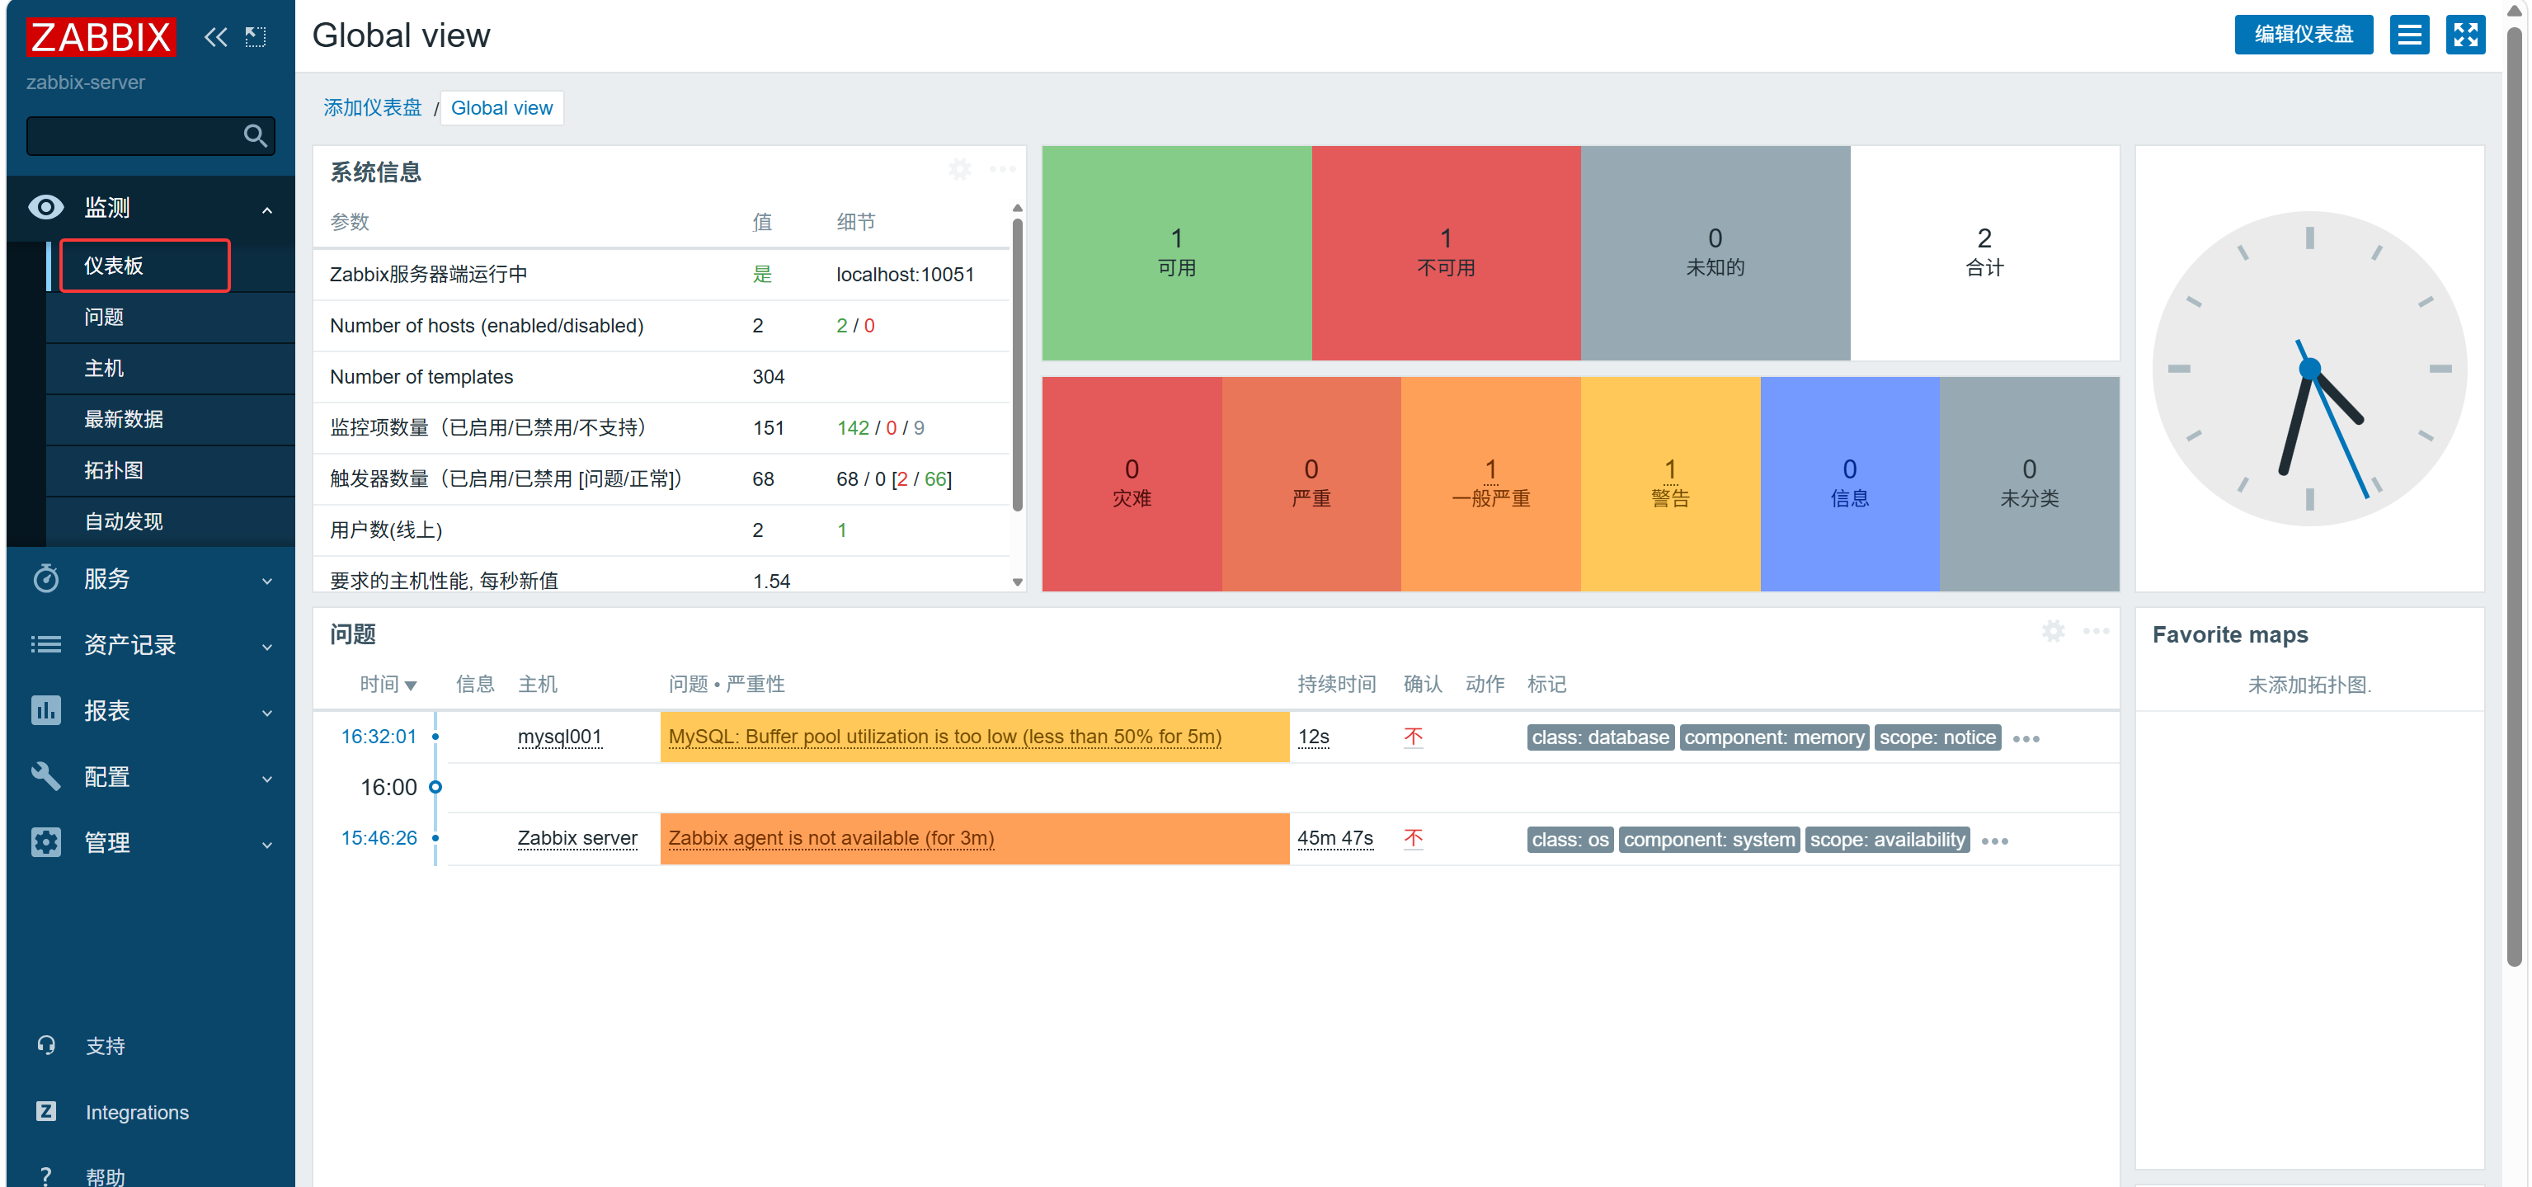Open settings gear of 问题 widget

point(2054,631)
